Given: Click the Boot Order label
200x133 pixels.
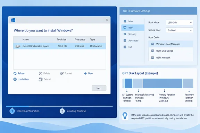Looking at the screenshot, I should [x=154, y=37].
